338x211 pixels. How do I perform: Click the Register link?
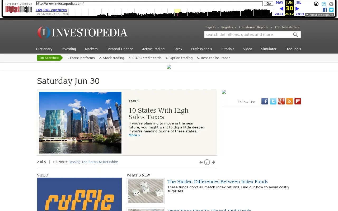pyautogui.click(x=227, y=27)
